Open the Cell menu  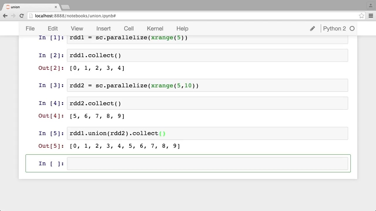[x=129, y=28]
